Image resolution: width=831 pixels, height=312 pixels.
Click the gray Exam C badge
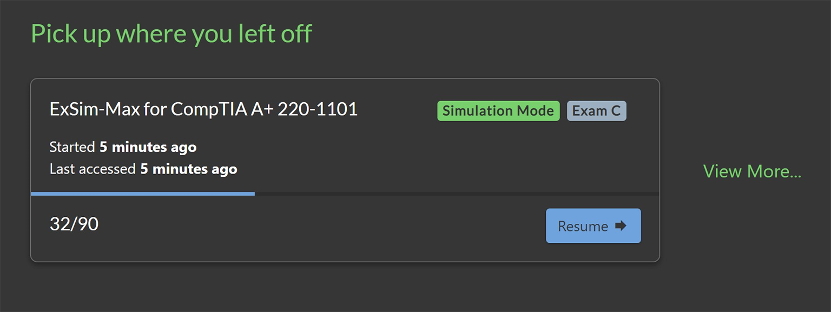pyautogui.click(x=596, y=111)
